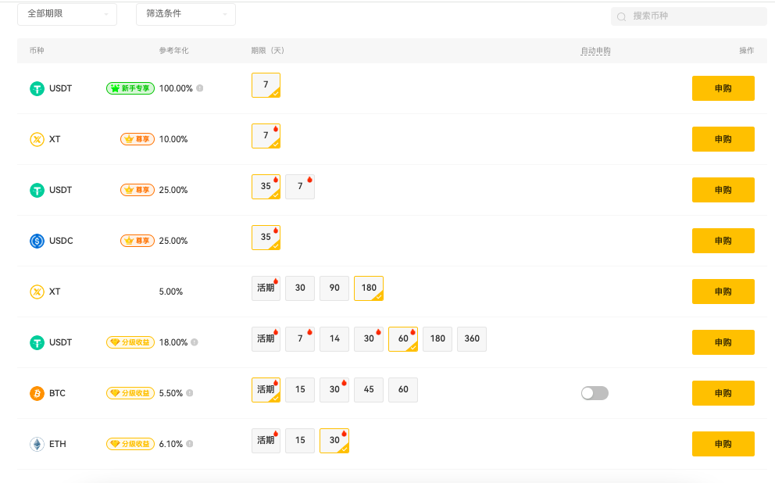Open the 筛选条件 filter dropdown

[x=186, y=14]
